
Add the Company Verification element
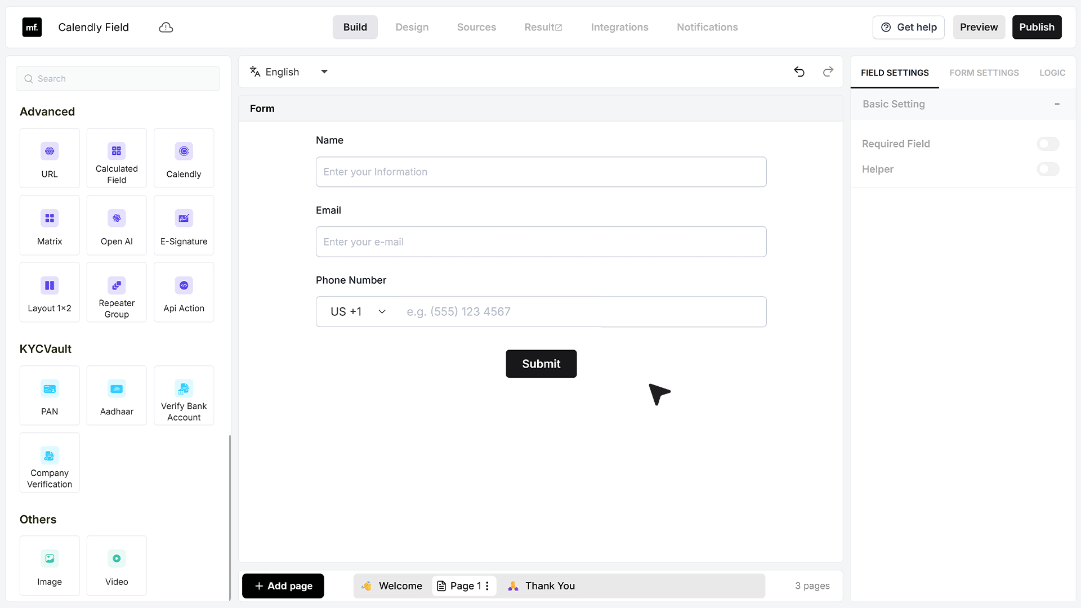click(50, 463)
